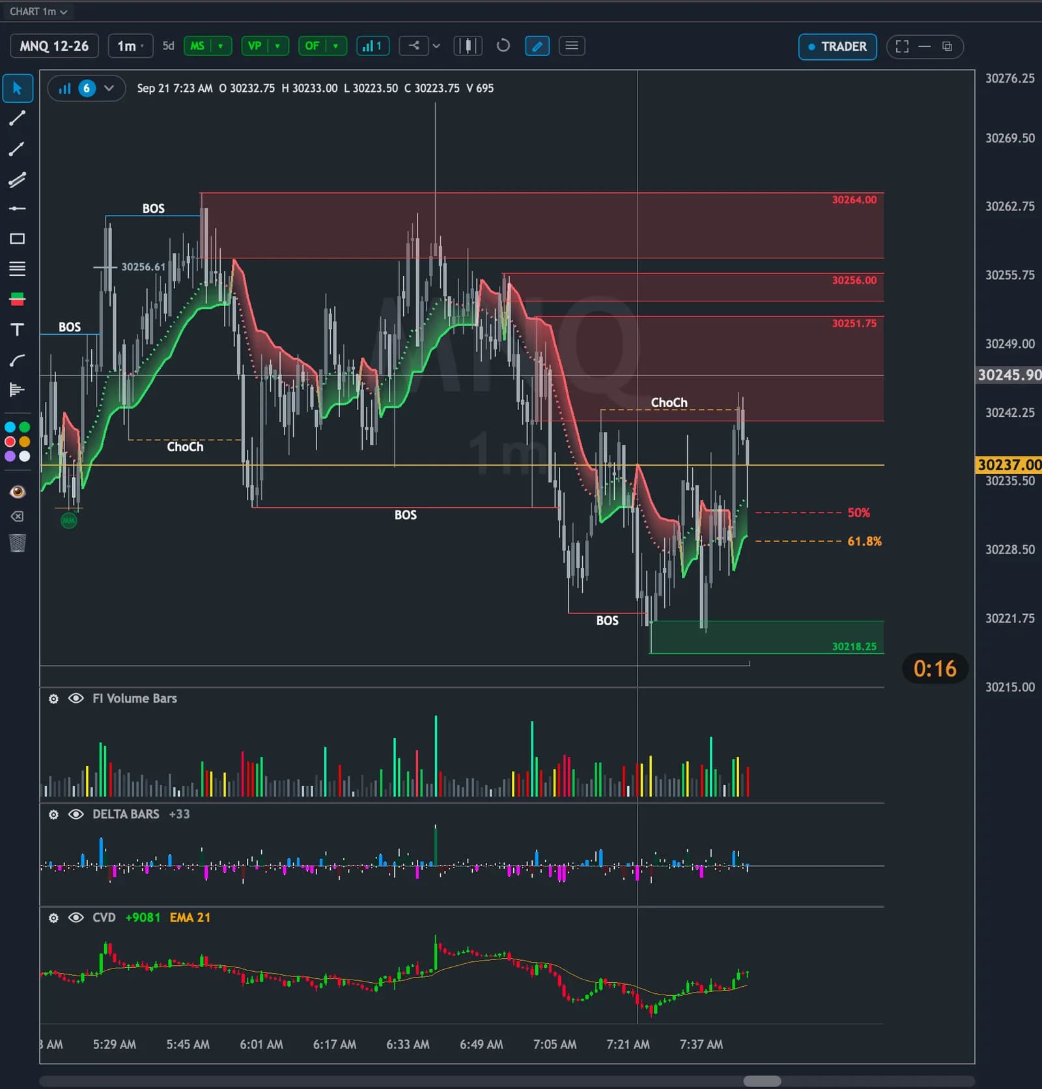Viewport: 1042px width, 1089px height.
Task: Toggle visibility of DELTA BARS panel
Action: pyautogui.click(x=76, y=814)
